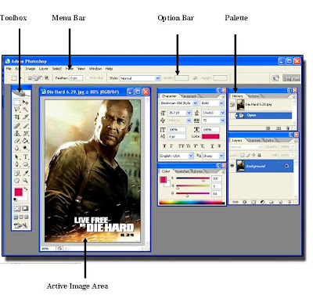Switch to the Channels tab
This screenshot has width=313, height=295.
click(254, 140)
